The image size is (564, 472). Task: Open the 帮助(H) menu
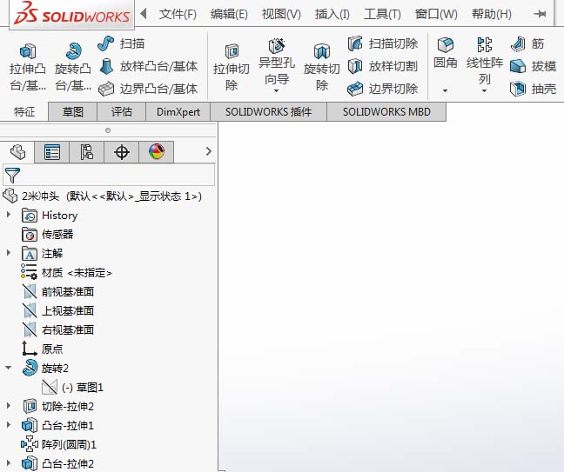point(492,14)
